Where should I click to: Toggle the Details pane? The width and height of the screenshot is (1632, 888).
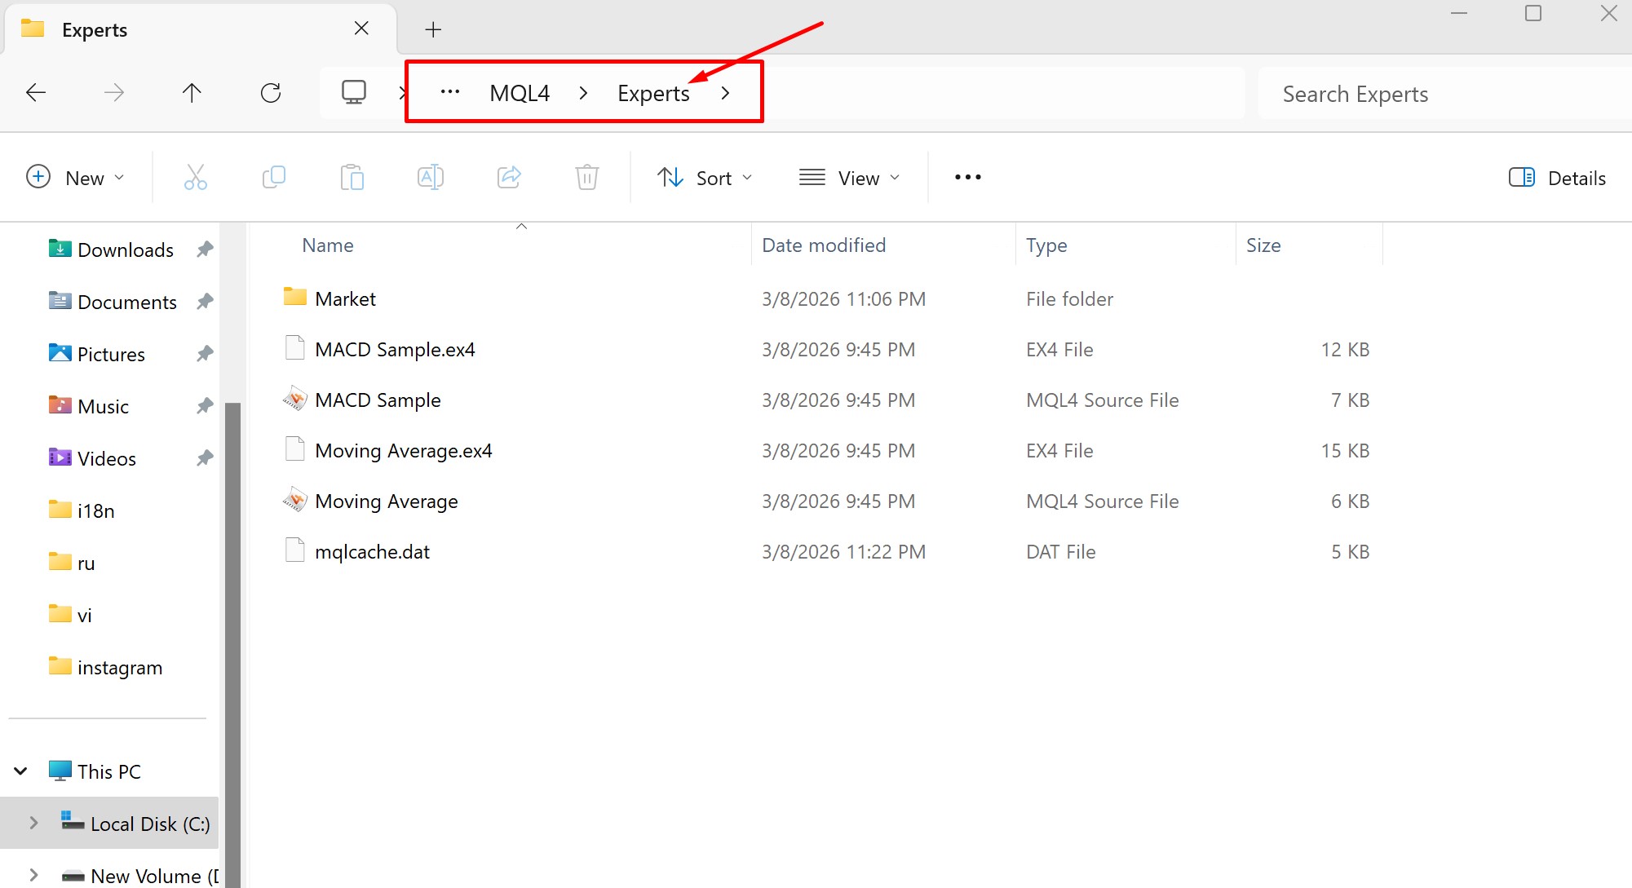click(x=1556, y=177)
